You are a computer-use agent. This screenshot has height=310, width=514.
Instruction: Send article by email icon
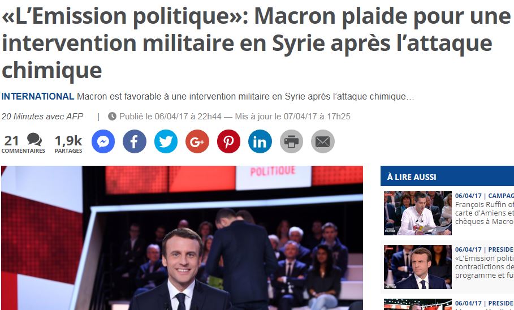click(x=322, y=141)
